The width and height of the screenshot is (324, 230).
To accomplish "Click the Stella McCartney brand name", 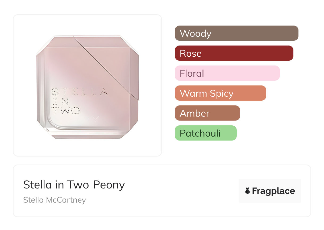I will (x=55, y=200).
